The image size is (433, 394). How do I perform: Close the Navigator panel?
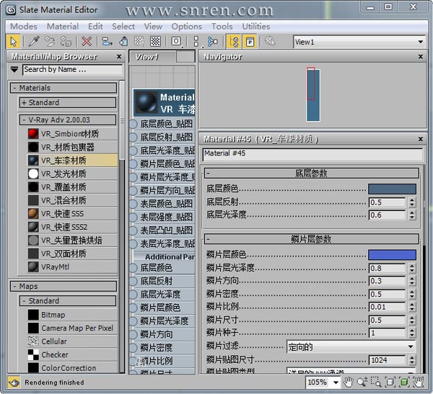coord(421,56)
